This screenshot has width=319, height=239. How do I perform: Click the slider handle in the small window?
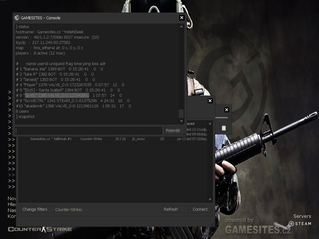pyautogui.click(x=229, y=117)
